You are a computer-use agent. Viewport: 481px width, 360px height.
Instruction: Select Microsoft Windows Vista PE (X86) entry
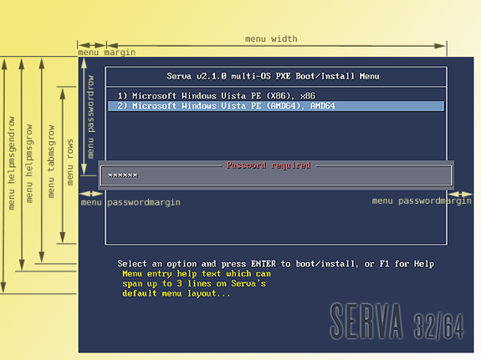(217, 96)
